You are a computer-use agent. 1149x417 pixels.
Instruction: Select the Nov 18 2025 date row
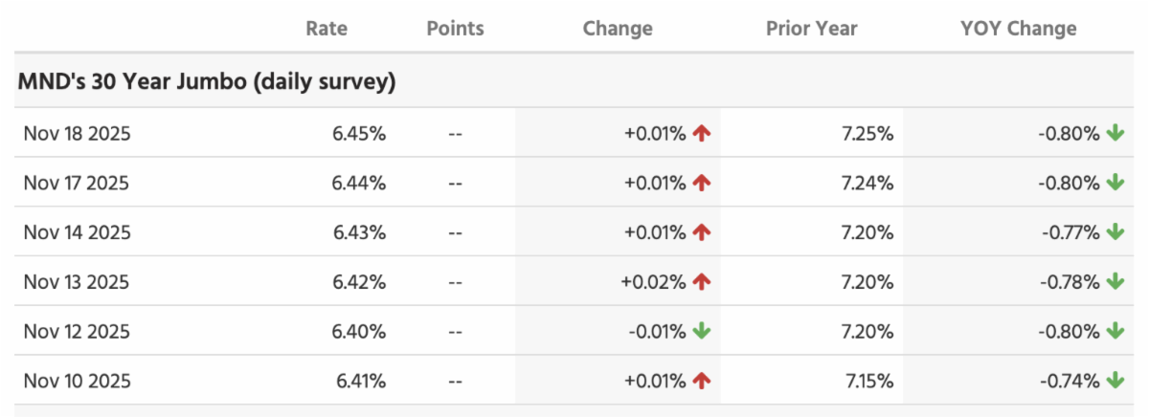point(78,134)
